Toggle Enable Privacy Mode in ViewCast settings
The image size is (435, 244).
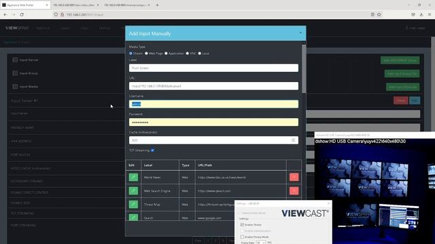pos(242,237)
